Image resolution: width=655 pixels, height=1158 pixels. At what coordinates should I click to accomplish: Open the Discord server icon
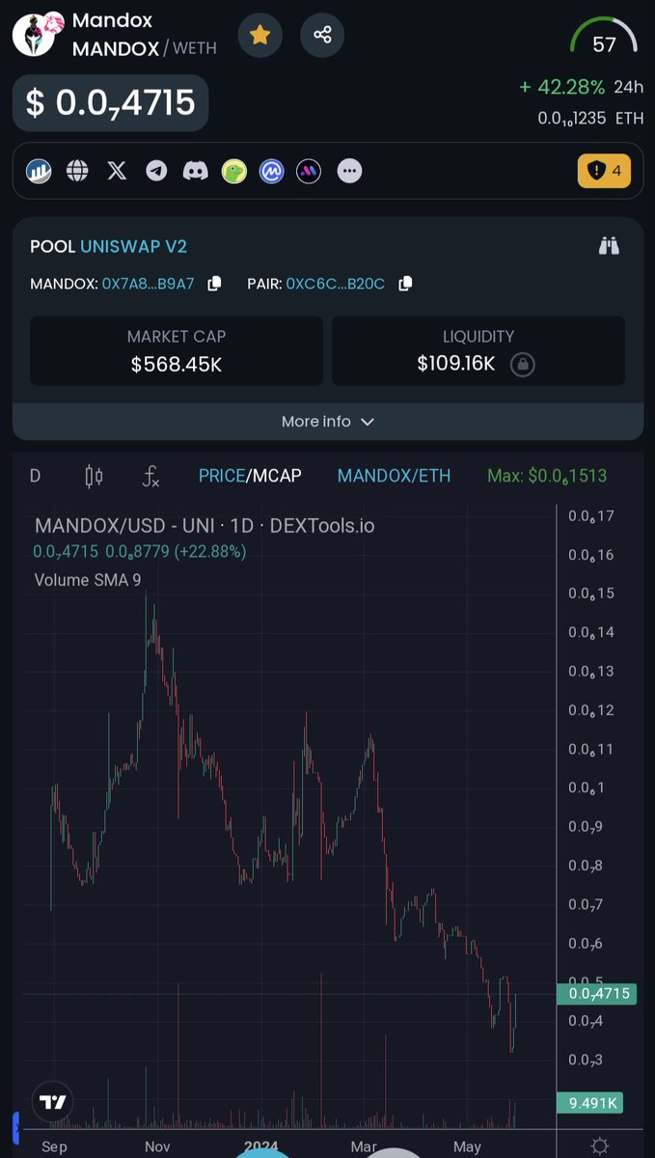click(x=195, y=171)
